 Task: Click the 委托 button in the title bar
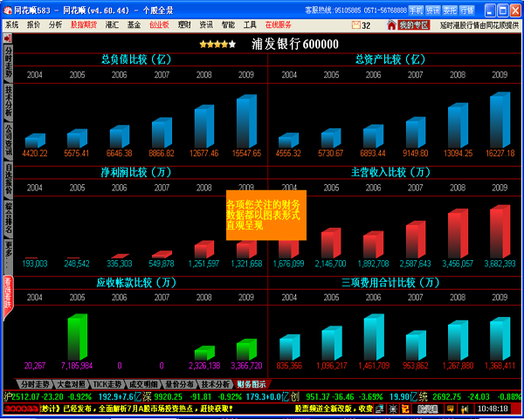click(450, 10)
